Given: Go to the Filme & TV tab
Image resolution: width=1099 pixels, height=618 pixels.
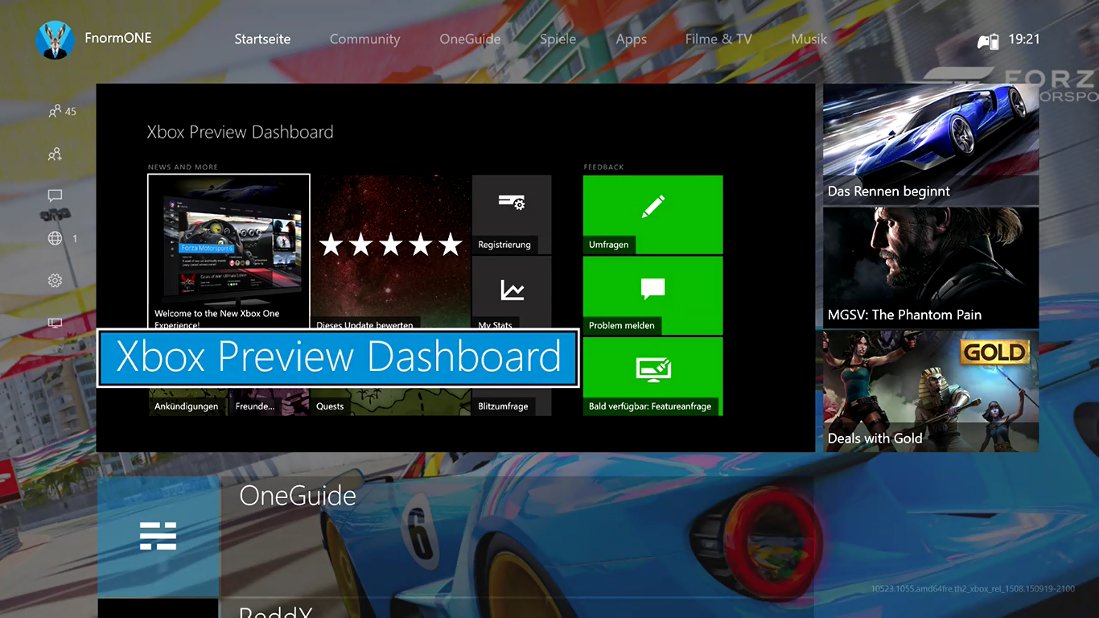Looking at the screenshot, I should click(x=718, y=39).
